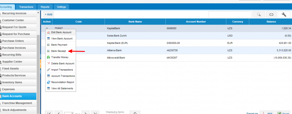
Task: Switch to the Transactions tab
Action: (26, 7)
